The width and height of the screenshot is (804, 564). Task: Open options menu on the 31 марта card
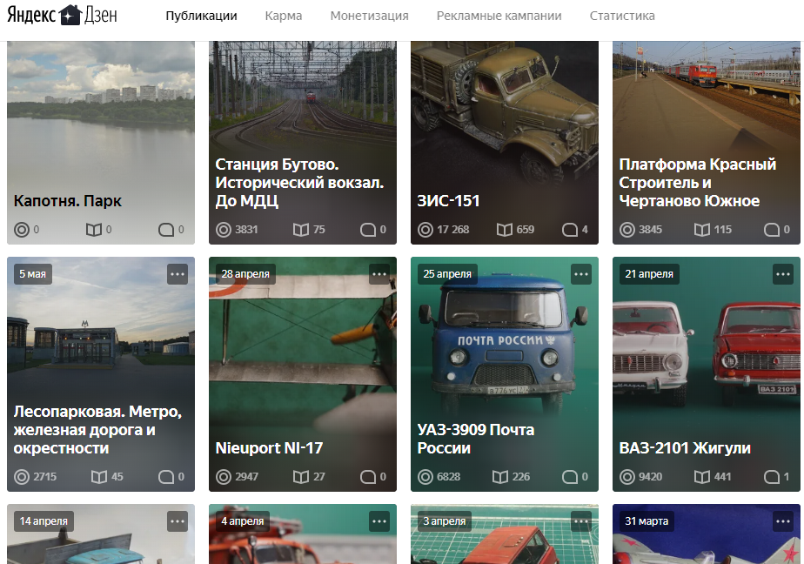pyautogui.click(x=783, y=521)
